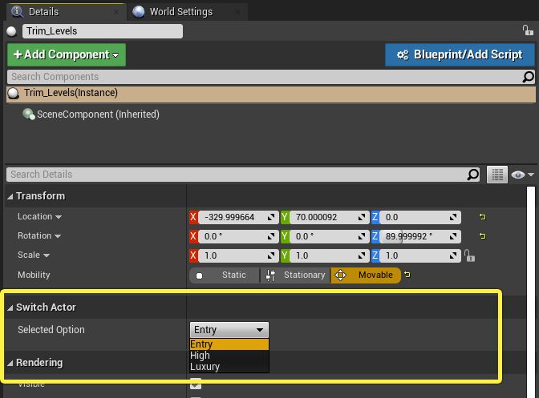This screenshot has width=539, height=398.
Task: Click the Add Component button
Action: [67, 54]
